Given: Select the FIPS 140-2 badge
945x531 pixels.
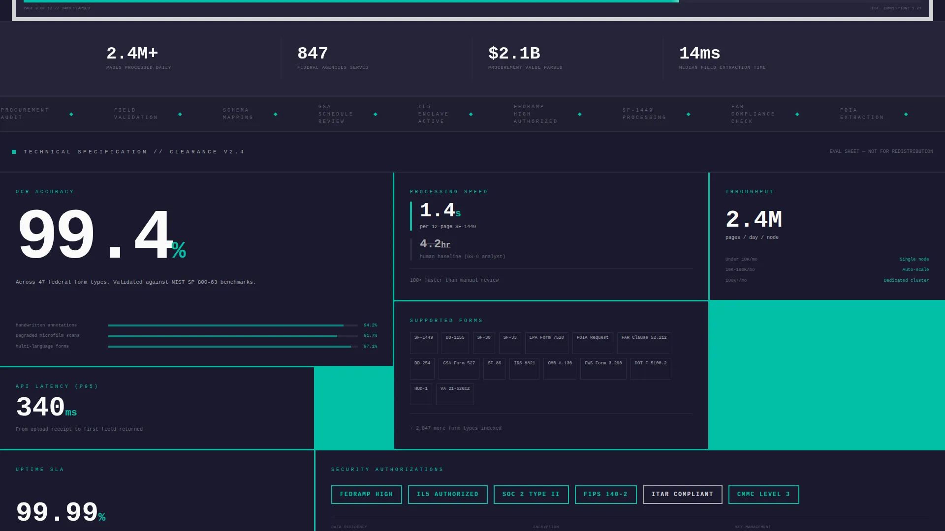Looking at the screenshot, I should click(605, 494).
